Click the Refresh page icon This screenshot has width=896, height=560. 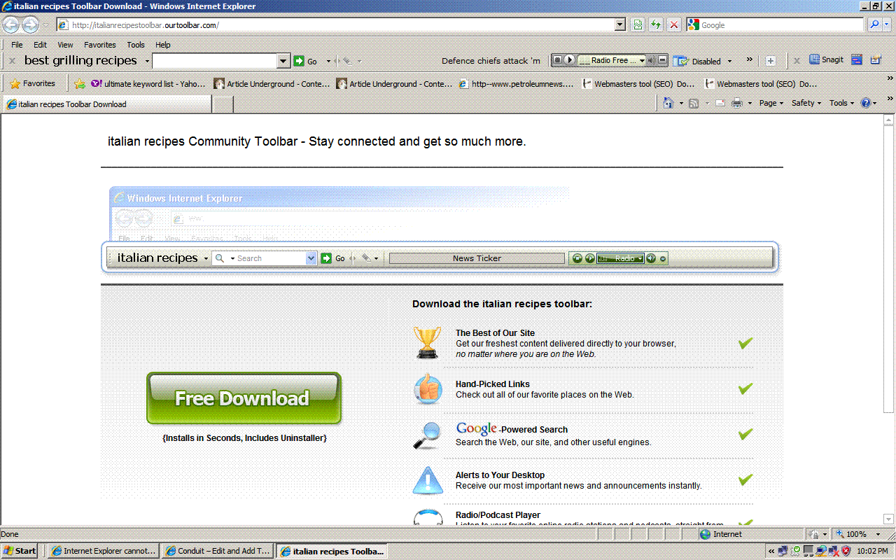656,25
